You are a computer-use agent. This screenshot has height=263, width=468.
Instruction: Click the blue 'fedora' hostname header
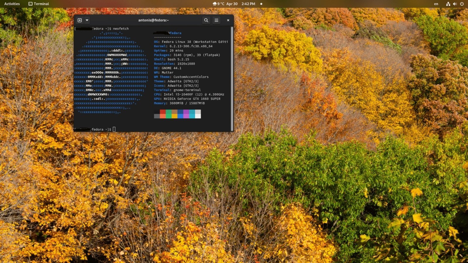pyautogui.click(x=175, y=33)
